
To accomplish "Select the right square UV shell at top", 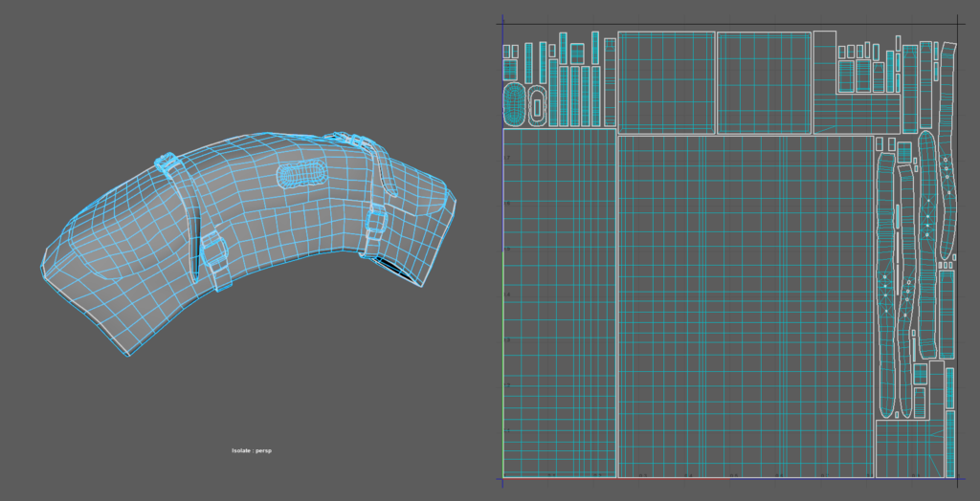I will [764, 82].
